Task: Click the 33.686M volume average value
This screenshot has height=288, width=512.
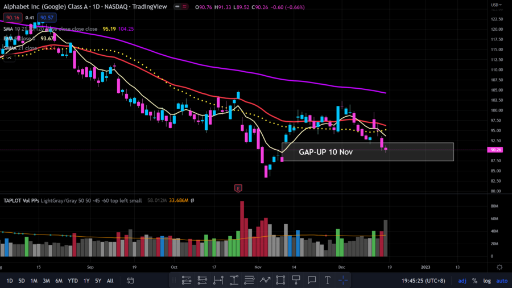Action: tap(179, 200)
